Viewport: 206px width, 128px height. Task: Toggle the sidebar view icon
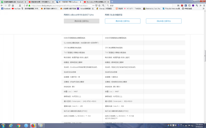[x=189, y=5]
